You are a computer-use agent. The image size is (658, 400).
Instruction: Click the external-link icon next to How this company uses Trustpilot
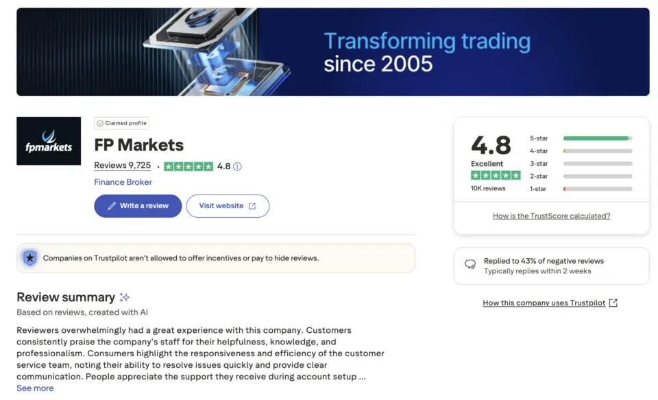[x=613, y=303]
